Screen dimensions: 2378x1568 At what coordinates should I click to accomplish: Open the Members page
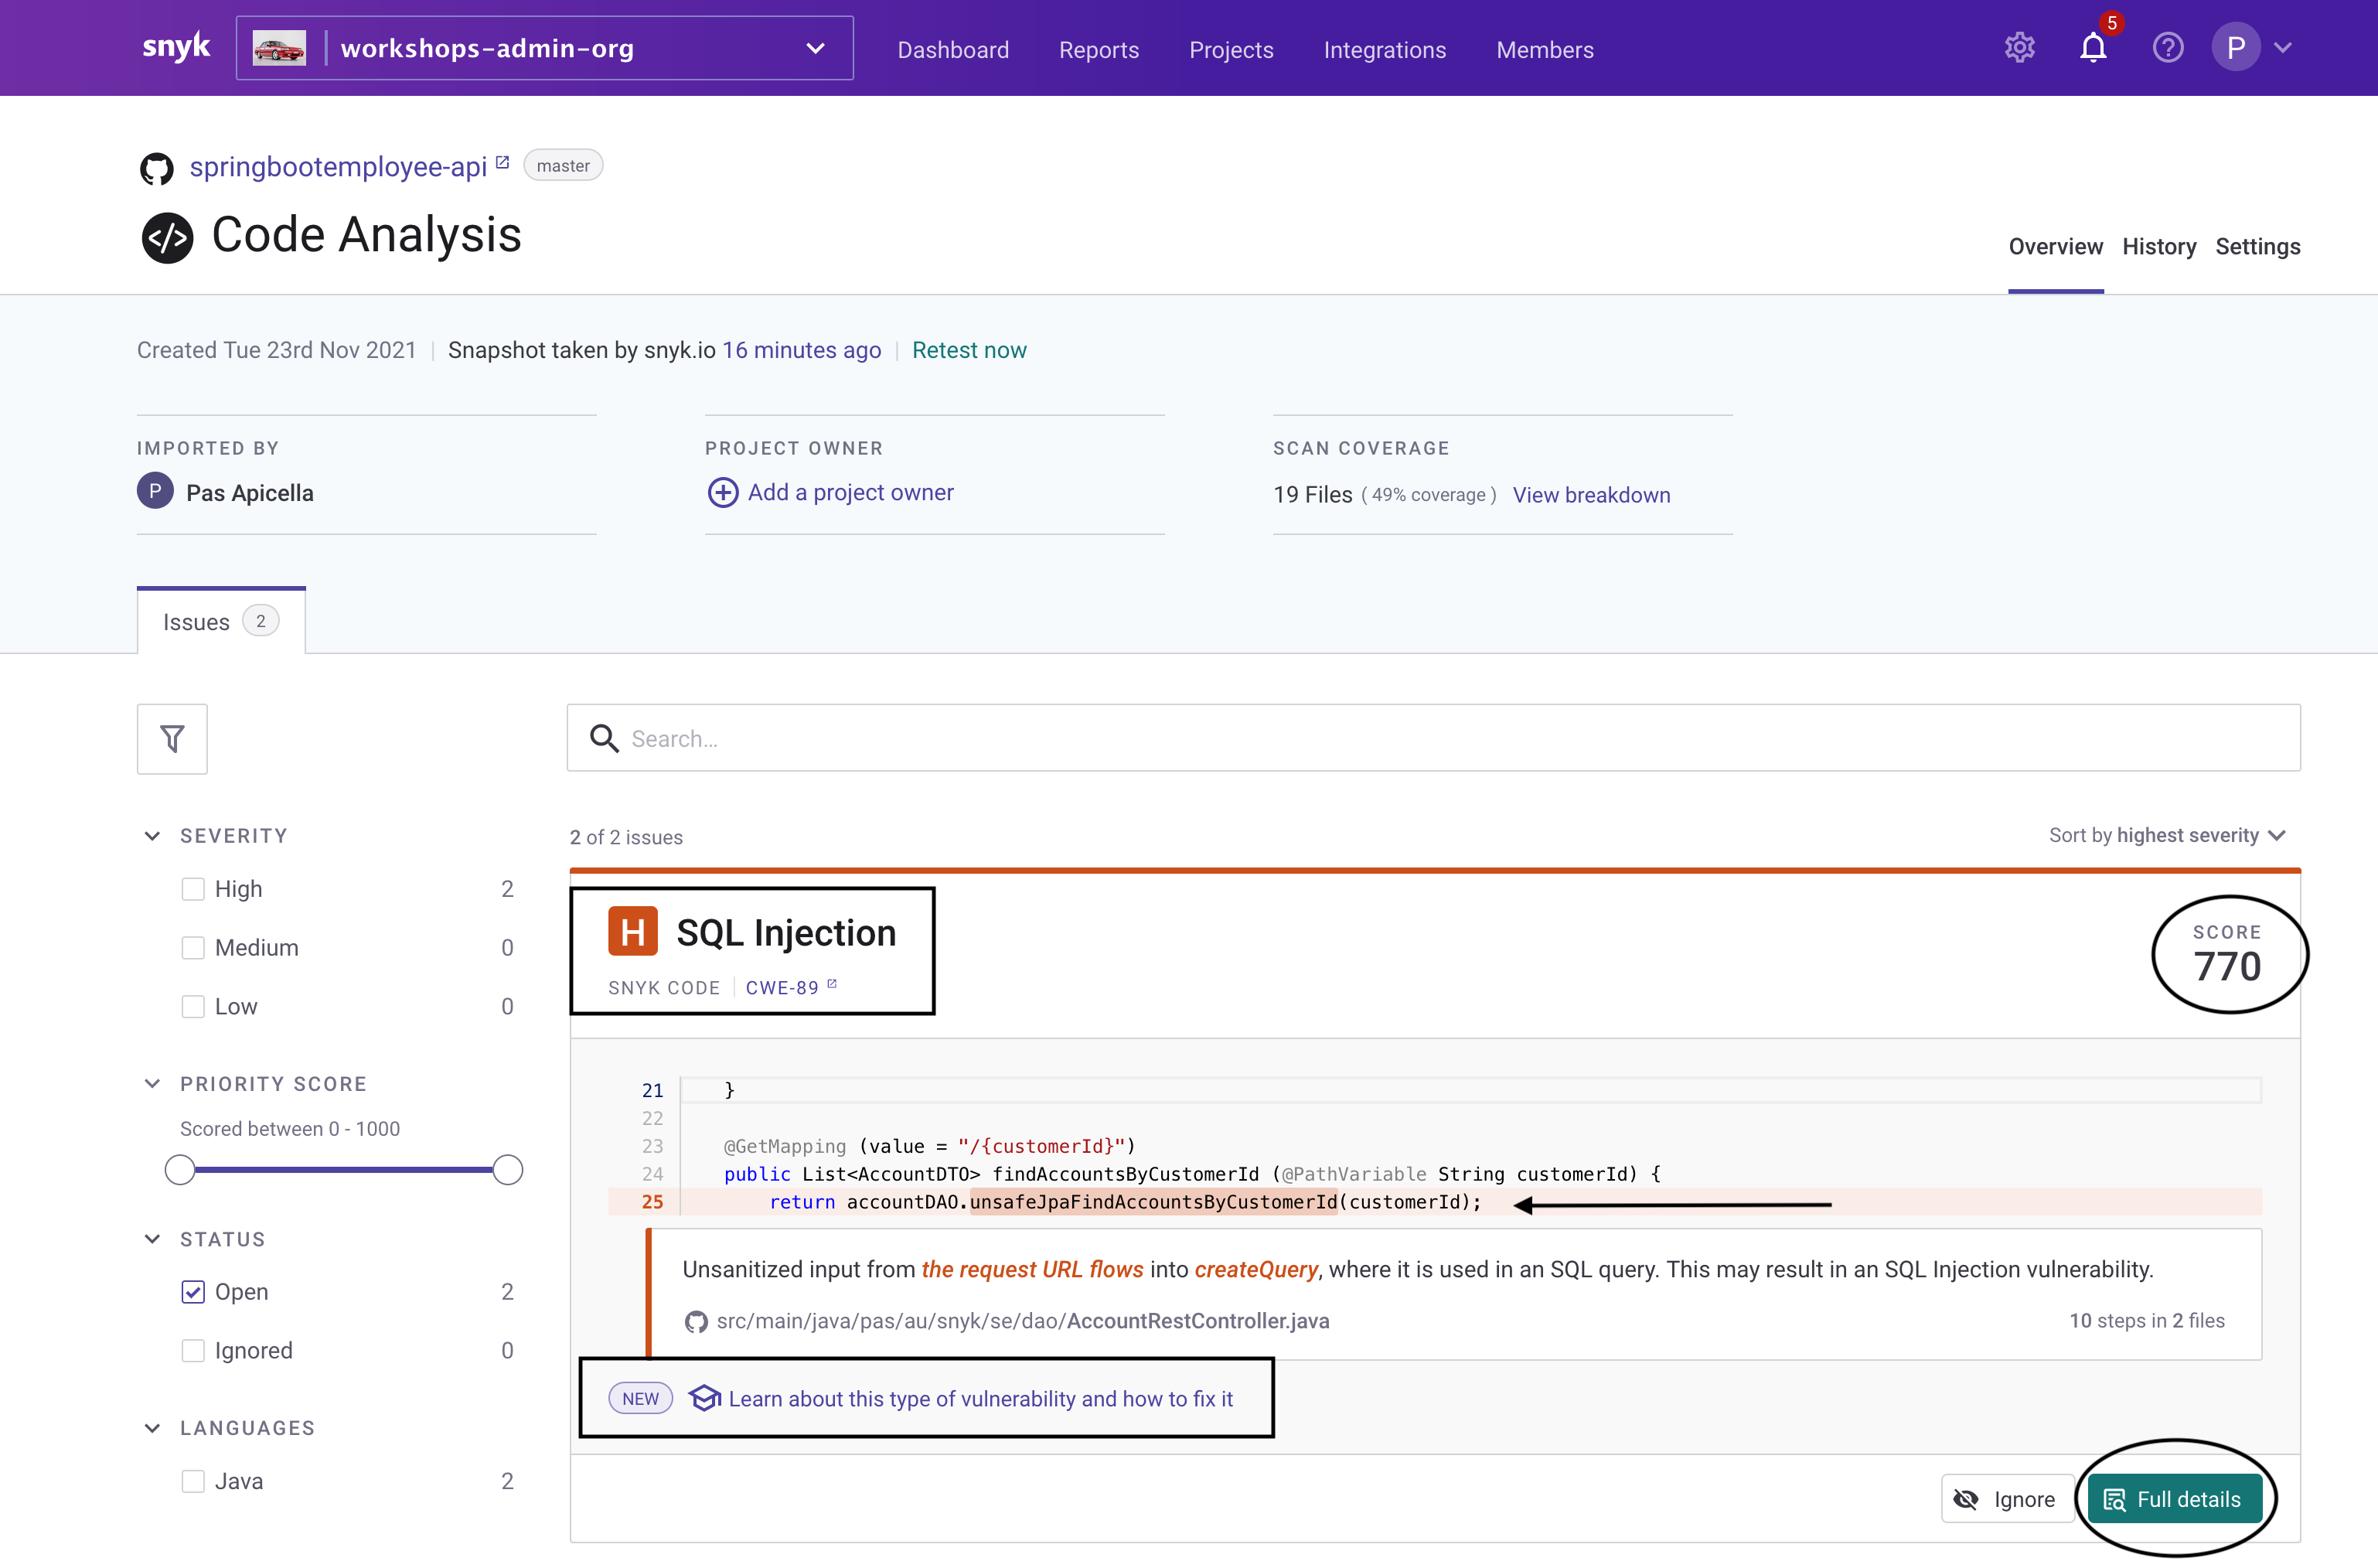[1545, 49]
